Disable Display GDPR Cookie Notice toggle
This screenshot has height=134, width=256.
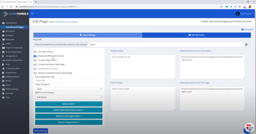tap(36, 56)
